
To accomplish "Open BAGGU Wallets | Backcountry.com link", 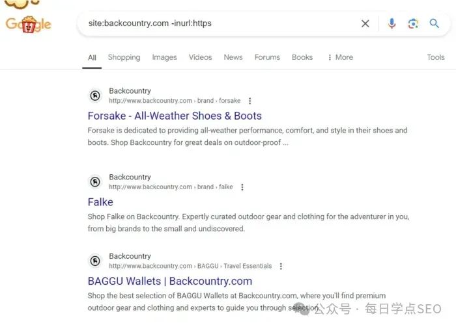I will (x=170, y=281).
